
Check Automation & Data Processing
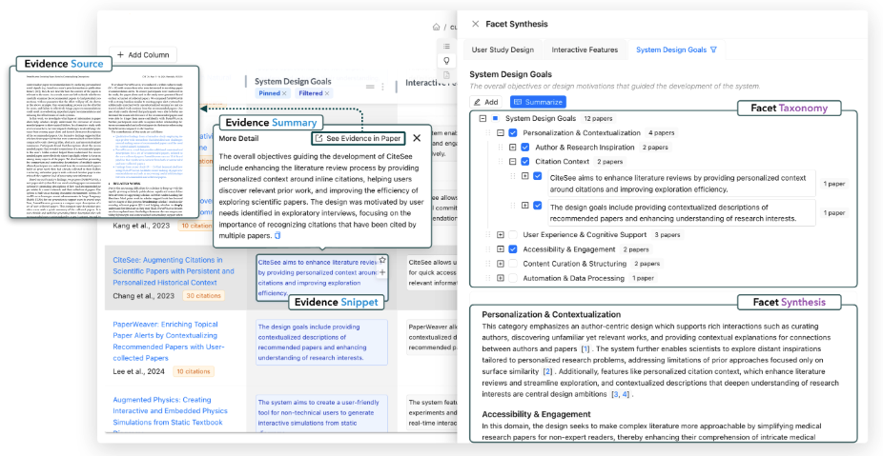point(512,278)
